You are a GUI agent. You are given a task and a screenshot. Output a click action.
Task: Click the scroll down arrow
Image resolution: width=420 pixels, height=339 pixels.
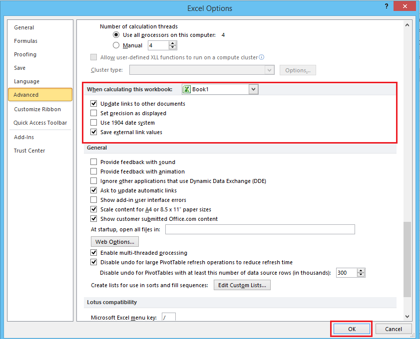point(407,317)
